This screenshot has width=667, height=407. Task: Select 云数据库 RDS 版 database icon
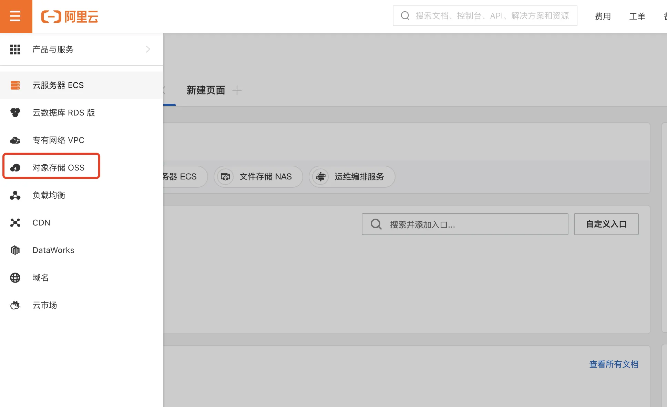(x=15, y=112)
